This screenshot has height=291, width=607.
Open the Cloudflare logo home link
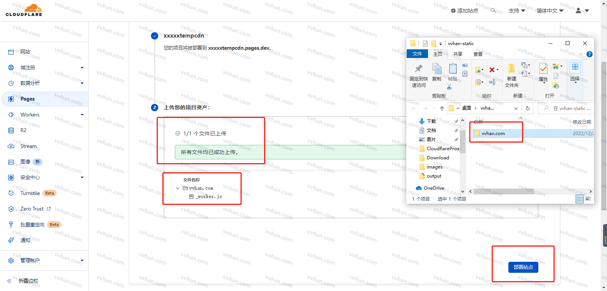(x=24, y=10)
